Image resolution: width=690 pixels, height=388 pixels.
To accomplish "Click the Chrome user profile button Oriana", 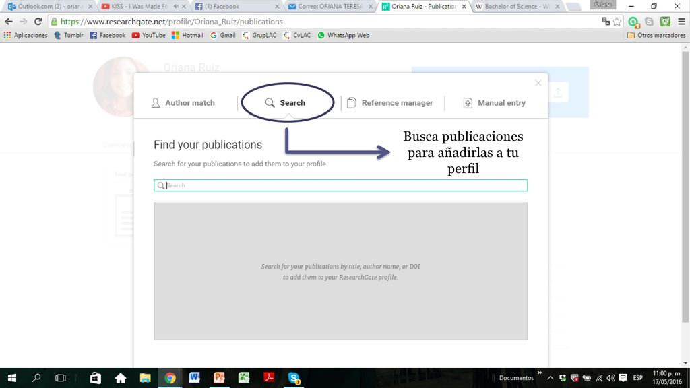I will (603, 5).
